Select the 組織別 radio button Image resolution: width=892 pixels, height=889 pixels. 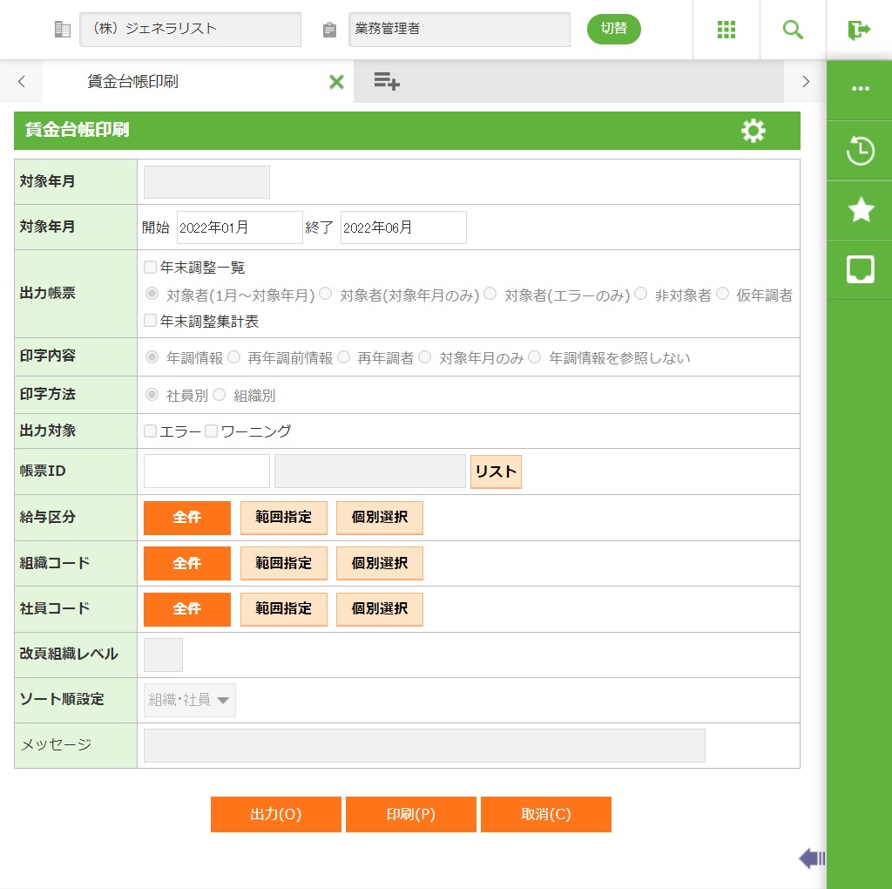coord(220,395)
